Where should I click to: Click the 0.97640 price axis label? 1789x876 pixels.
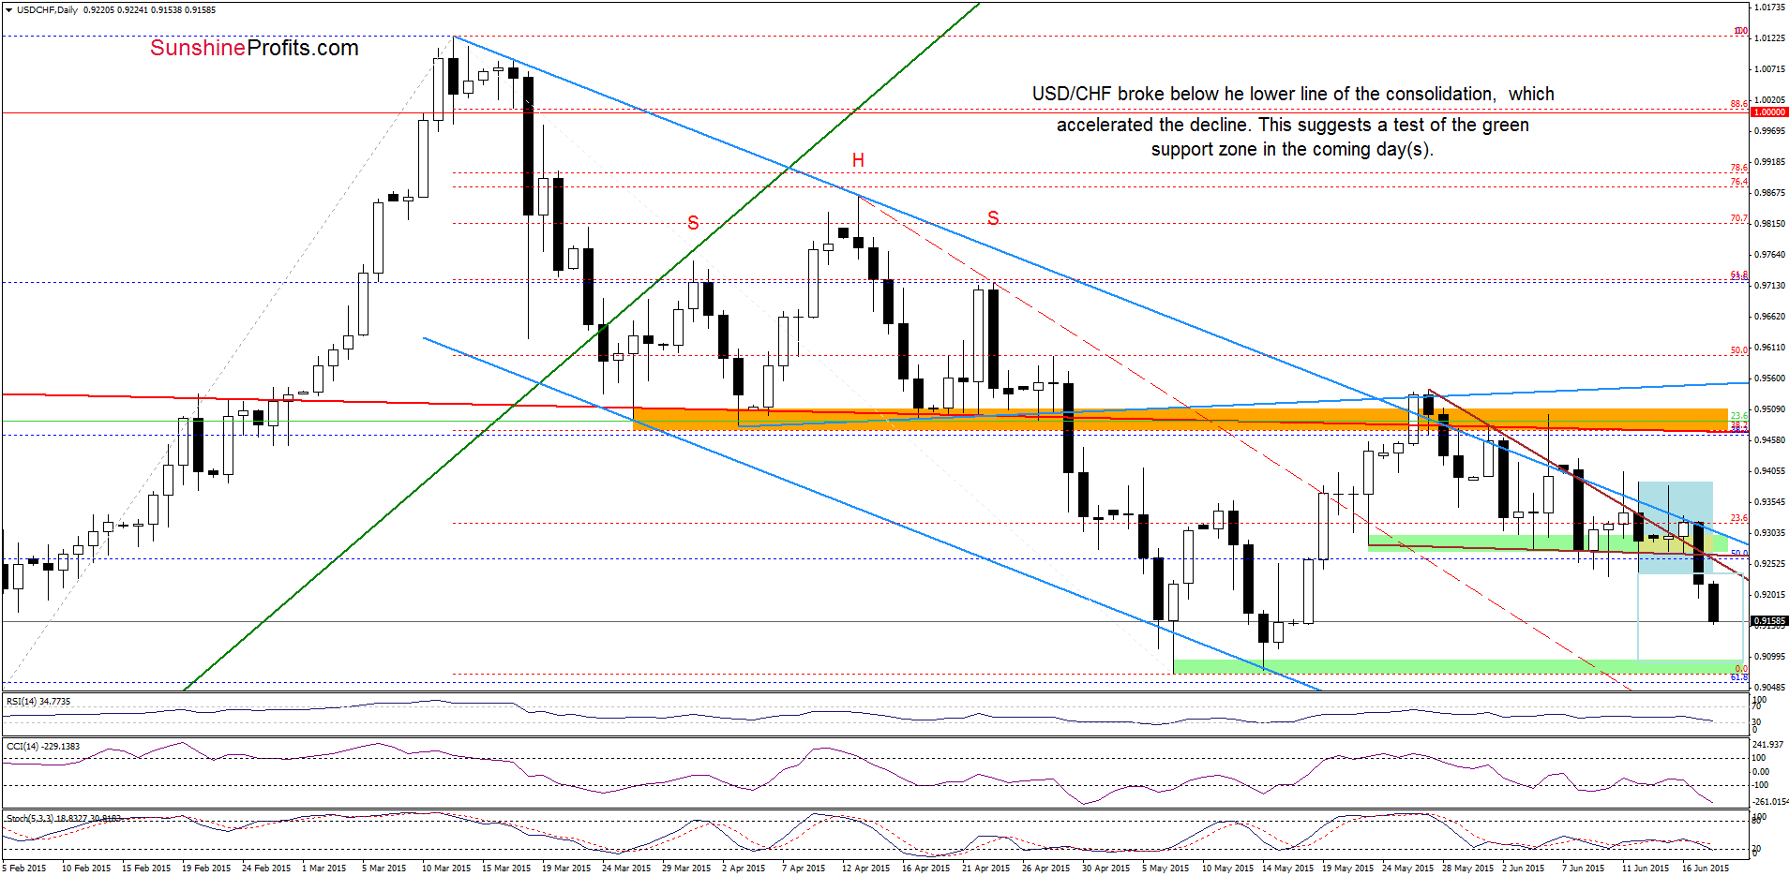pyautogui.click(x=1769, y=255)
